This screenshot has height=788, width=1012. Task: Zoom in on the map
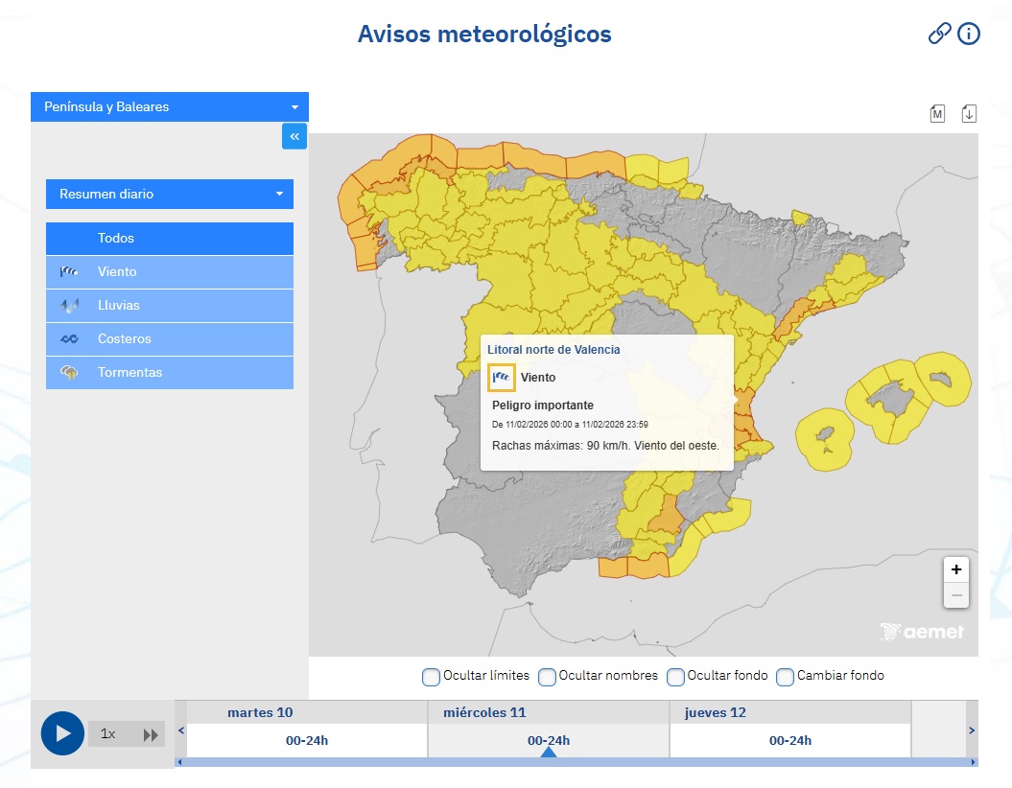point(955,569)
